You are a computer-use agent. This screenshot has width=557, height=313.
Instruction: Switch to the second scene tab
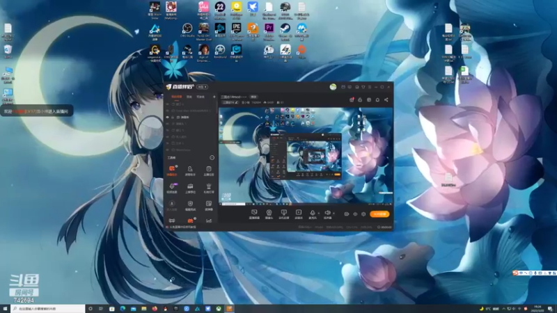(189, 97)
